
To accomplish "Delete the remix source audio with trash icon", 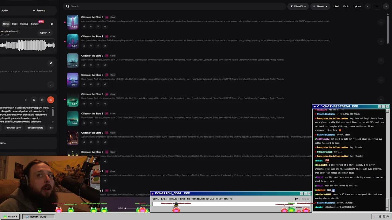I will pyautogui.click(x=52, y=24).
